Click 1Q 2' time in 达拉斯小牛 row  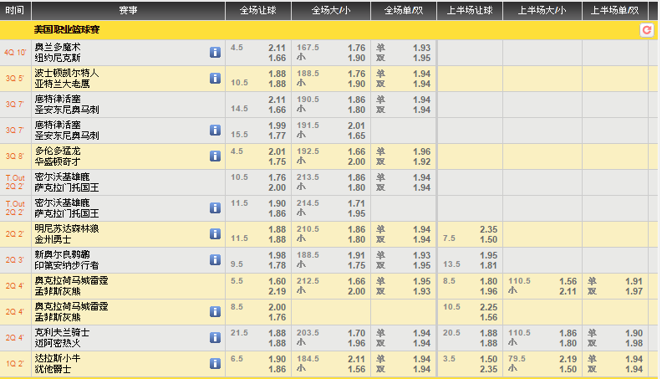pos(15,363)
